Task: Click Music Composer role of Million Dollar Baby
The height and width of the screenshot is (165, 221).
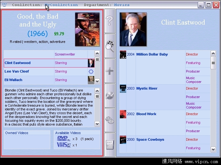Action: tap(193, 80)
